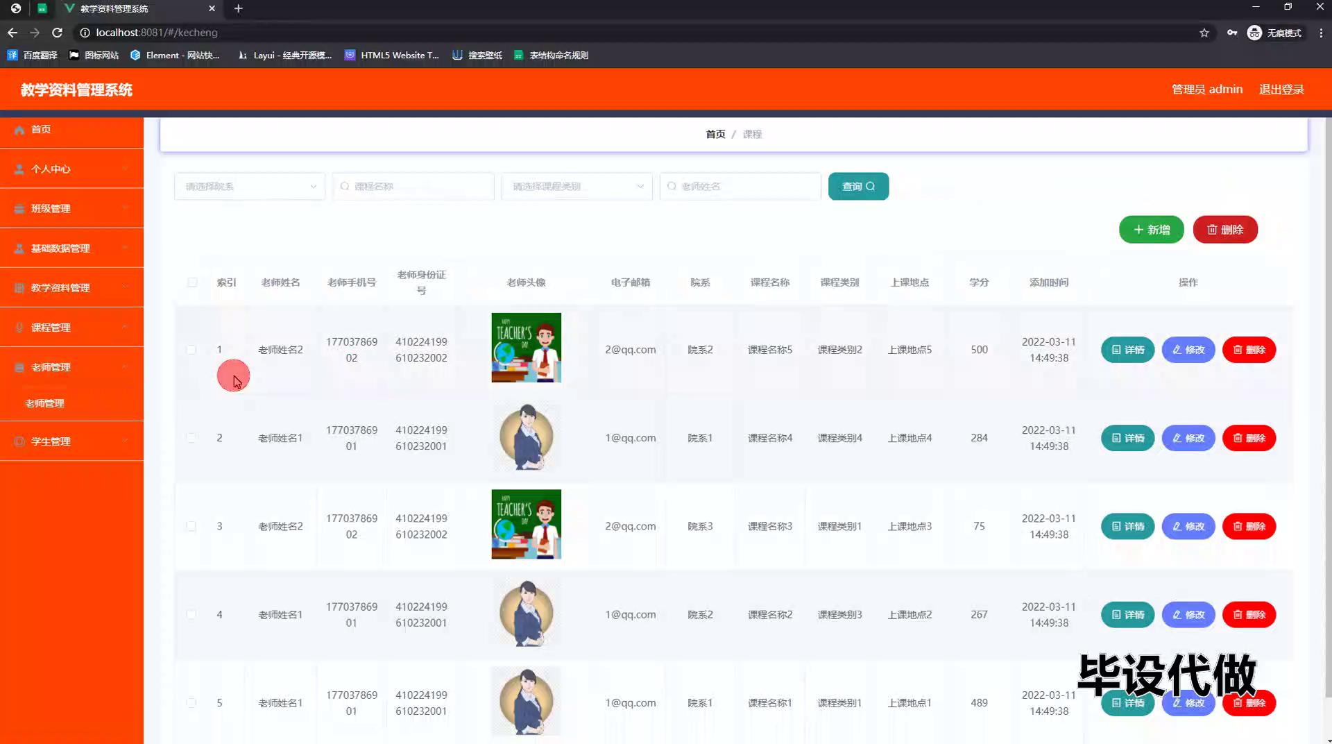The width and height of the screenshot is (1332, 744).
Task: Click the teacher avatar thumbnail in row 2
Action: (x=526, y=438)
